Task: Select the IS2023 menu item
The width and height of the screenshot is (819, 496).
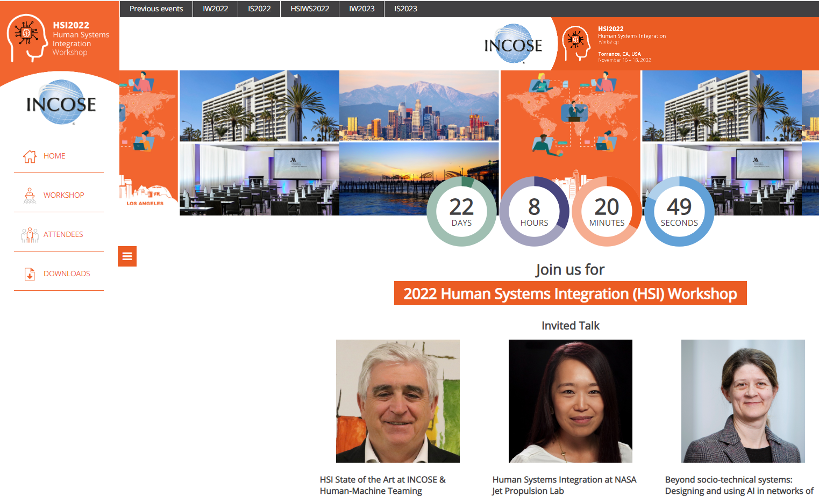Action: (x=404, y=9)
